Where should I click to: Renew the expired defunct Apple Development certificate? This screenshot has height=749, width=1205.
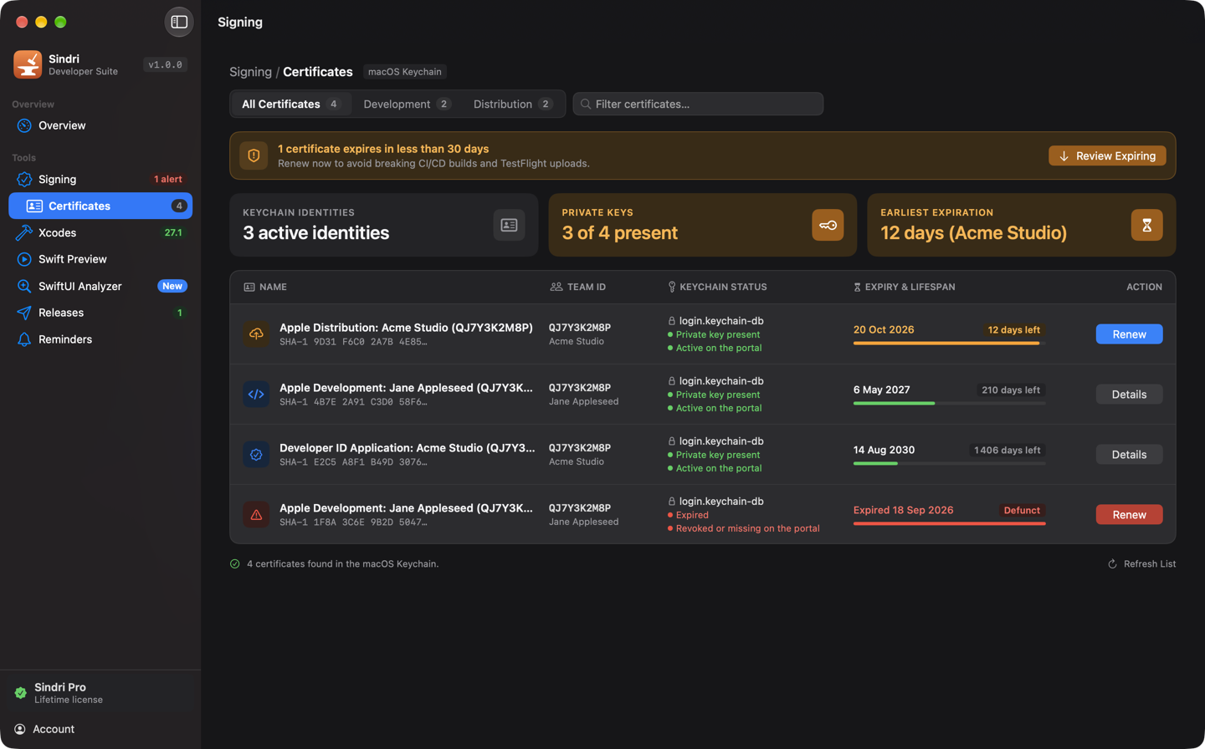coord(1129,514)
